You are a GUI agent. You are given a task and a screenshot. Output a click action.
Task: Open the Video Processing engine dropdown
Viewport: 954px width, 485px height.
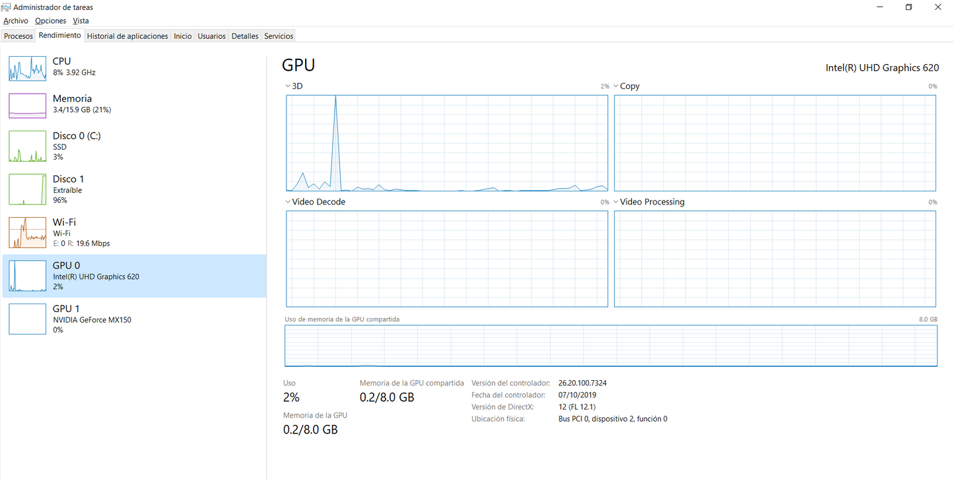point(616,202)
